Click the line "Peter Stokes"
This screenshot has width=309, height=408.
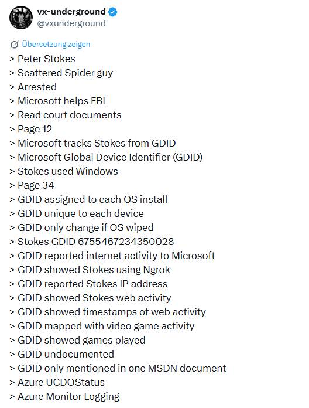[x=42, y=59]
